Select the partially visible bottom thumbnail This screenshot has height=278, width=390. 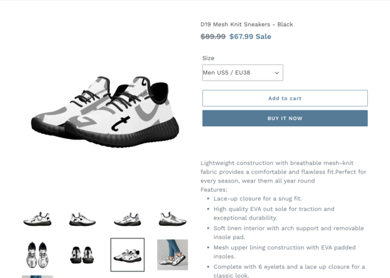[x=37, y=277]
